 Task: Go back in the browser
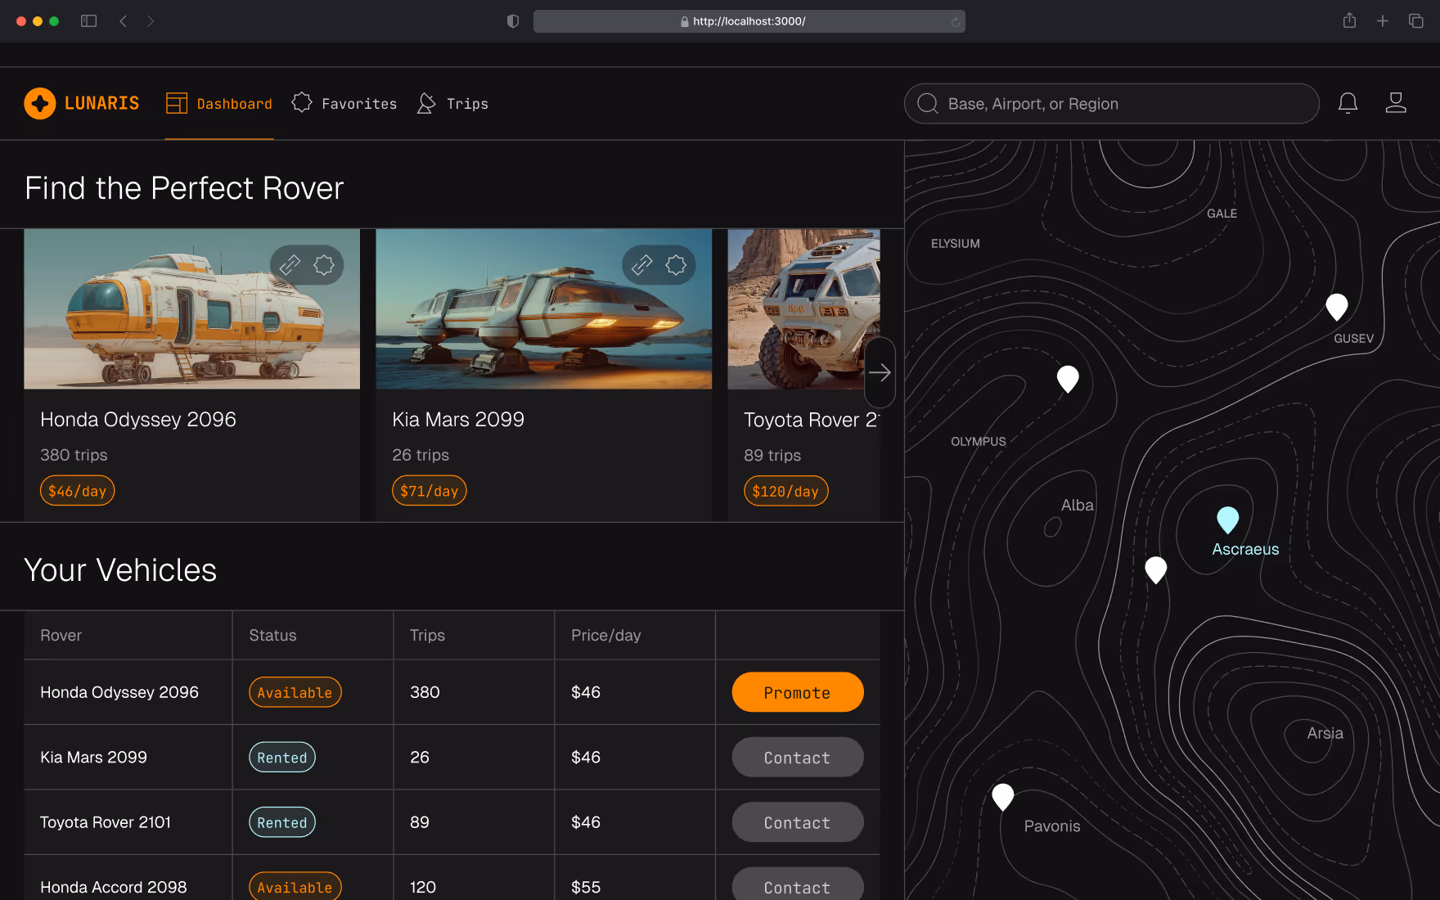point(123,21)
